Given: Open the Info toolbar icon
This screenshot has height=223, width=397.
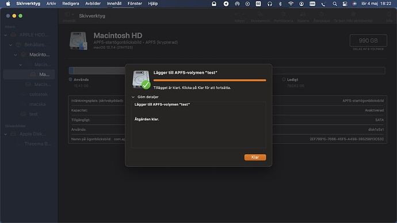Looking at the screenshot, I should (389, 15).
